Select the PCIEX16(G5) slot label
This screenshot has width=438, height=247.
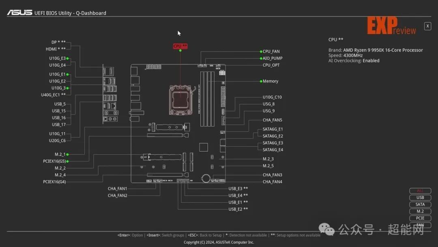(54, 161)
